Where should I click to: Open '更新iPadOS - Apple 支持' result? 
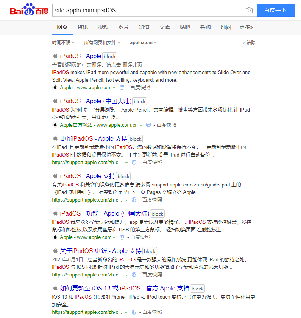coord(94,138)
